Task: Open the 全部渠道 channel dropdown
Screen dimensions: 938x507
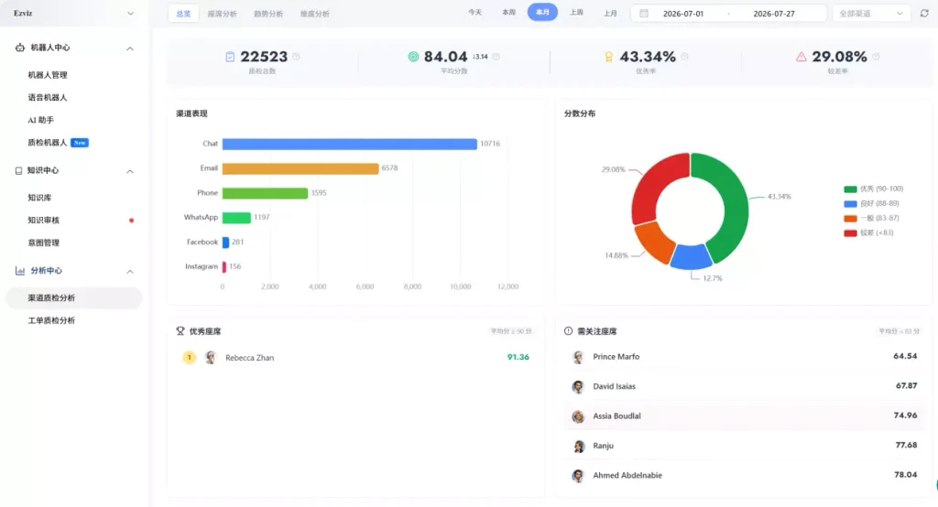Action: (871, 13)
